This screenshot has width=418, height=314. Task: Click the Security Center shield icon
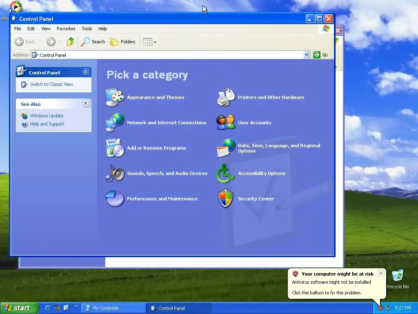pyautogui.click(x=225, y=198)
